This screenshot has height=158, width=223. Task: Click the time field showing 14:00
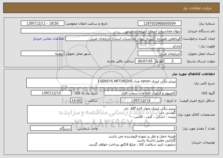click(x=76, y=101)
